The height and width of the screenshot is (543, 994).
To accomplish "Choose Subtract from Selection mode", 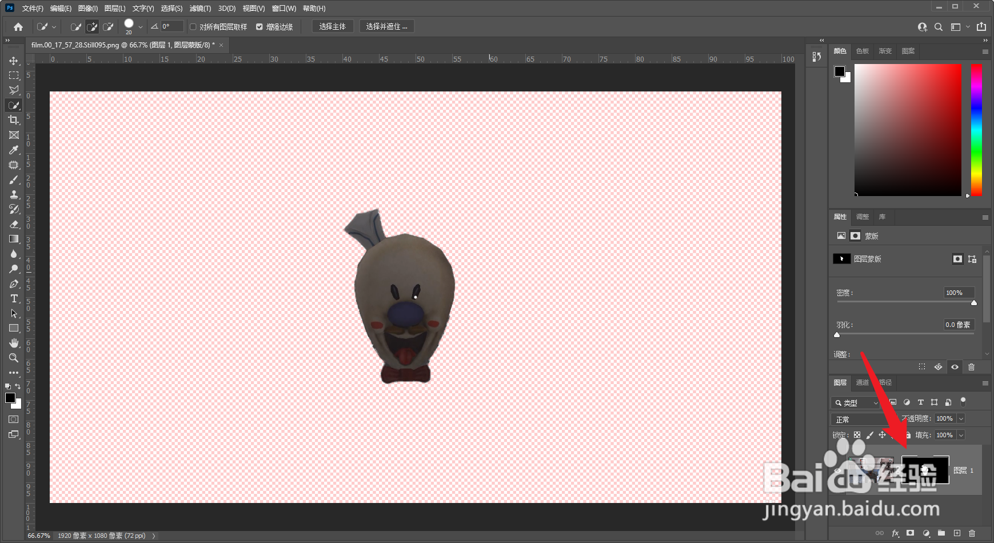I will [107, 27].
